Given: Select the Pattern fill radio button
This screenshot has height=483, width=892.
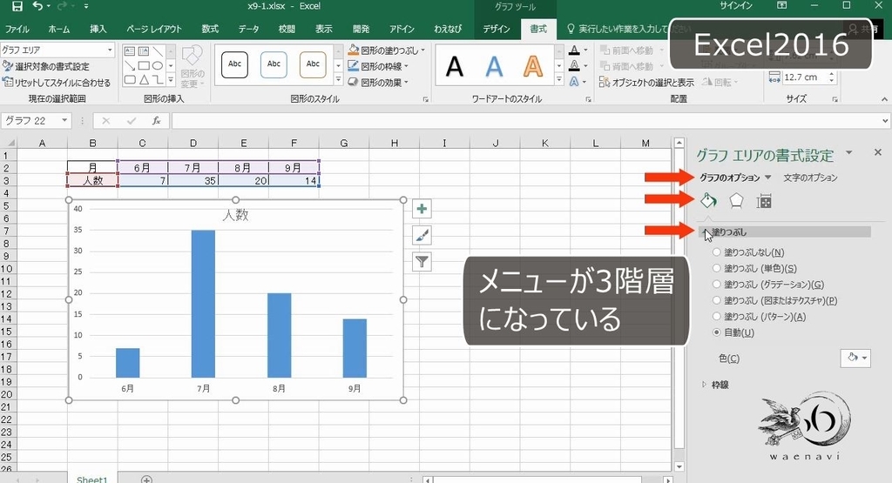Looking at the screenshot, I should pos(717,317).
